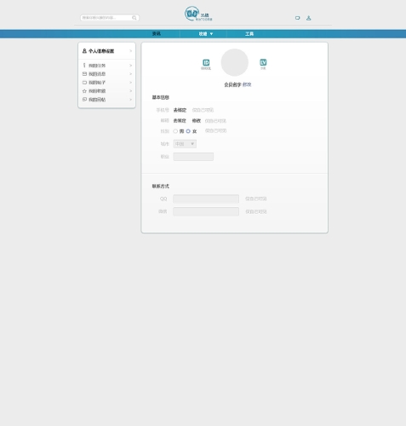Expand the 个人信息设置 sidebar chevron

[x=131, y=51]
